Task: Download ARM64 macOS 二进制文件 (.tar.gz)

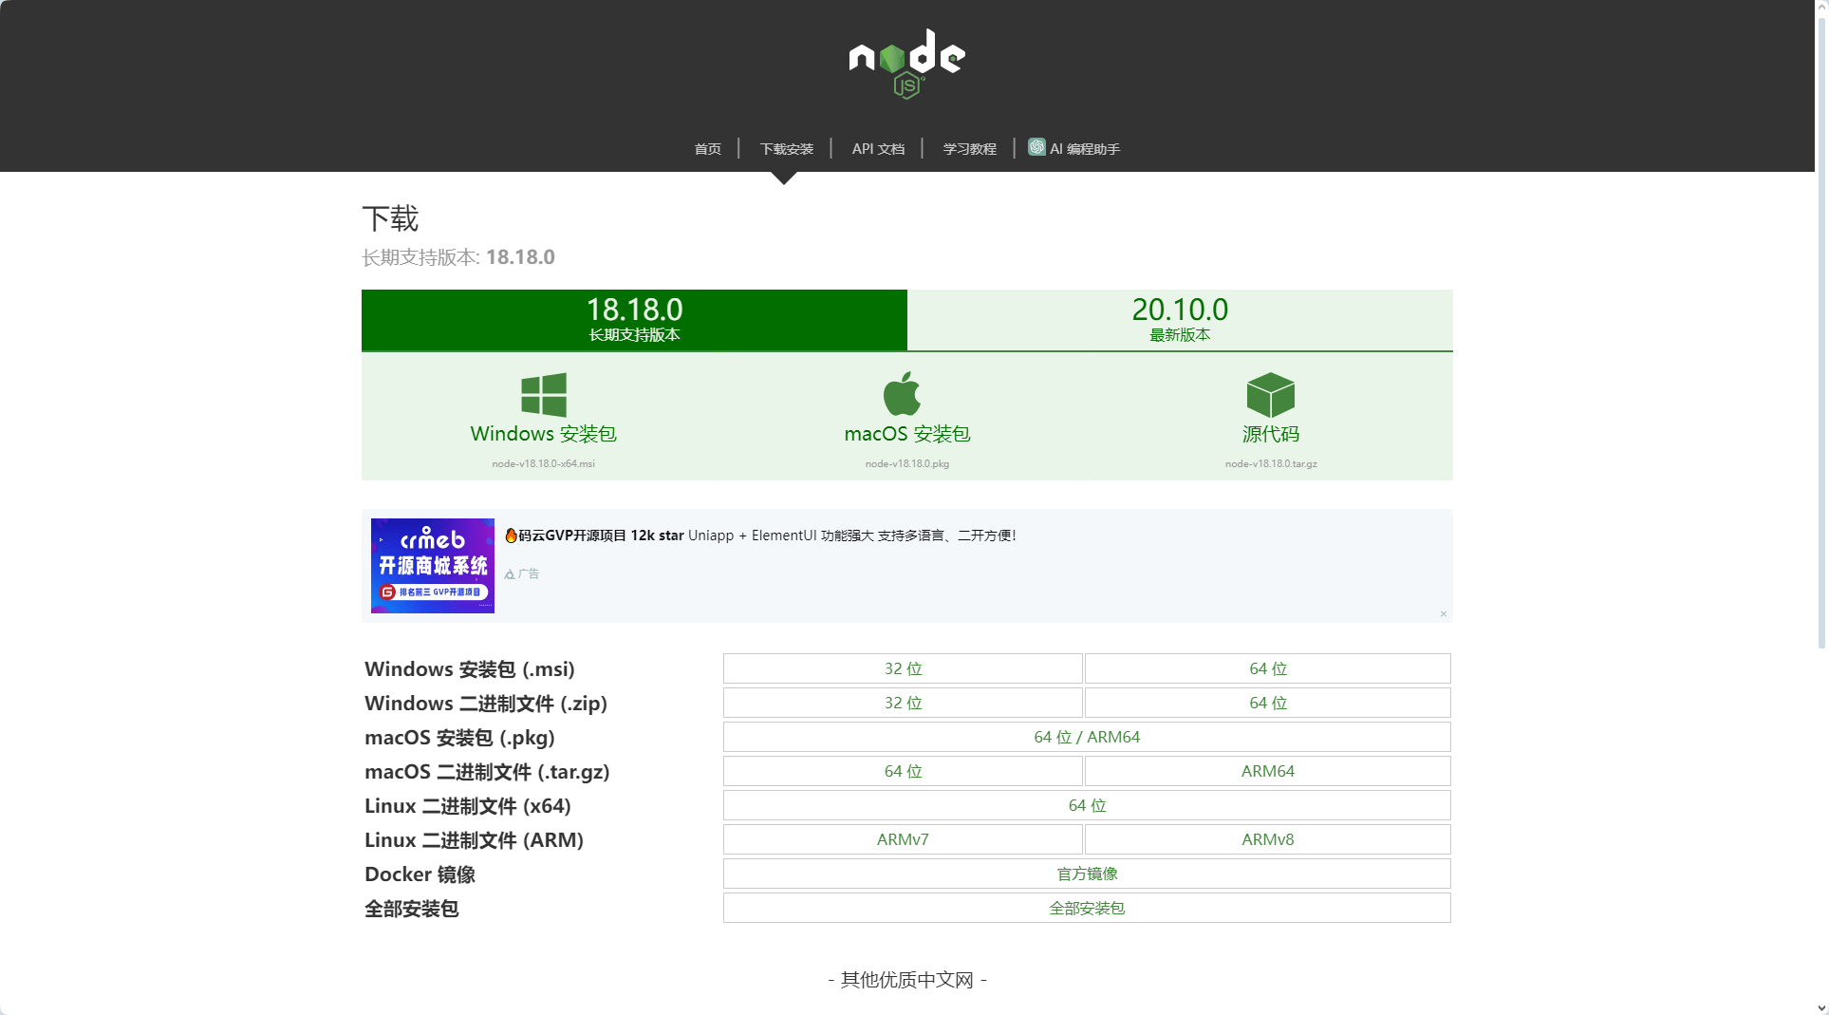Action: (1268, 771)
